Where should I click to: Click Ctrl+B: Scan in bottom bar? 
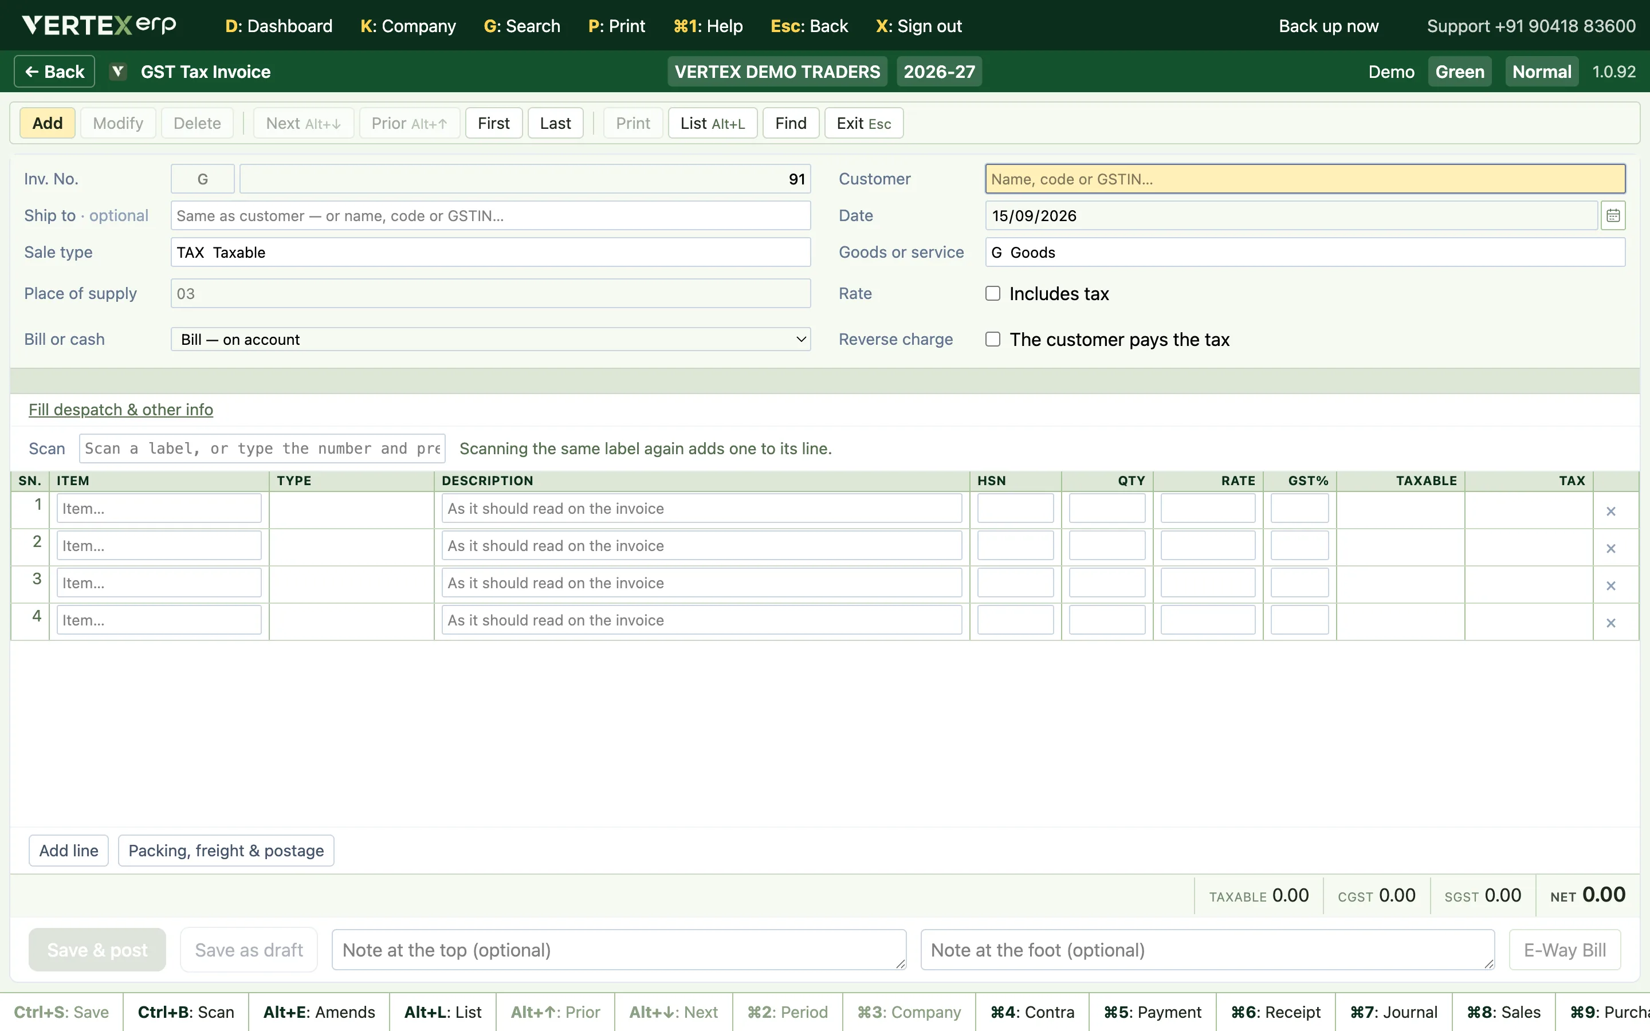point(186,1012)
